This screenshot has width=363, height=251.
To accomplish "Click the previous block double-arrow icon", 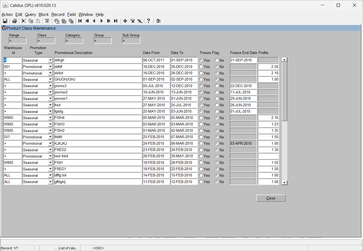I will 87,21.
